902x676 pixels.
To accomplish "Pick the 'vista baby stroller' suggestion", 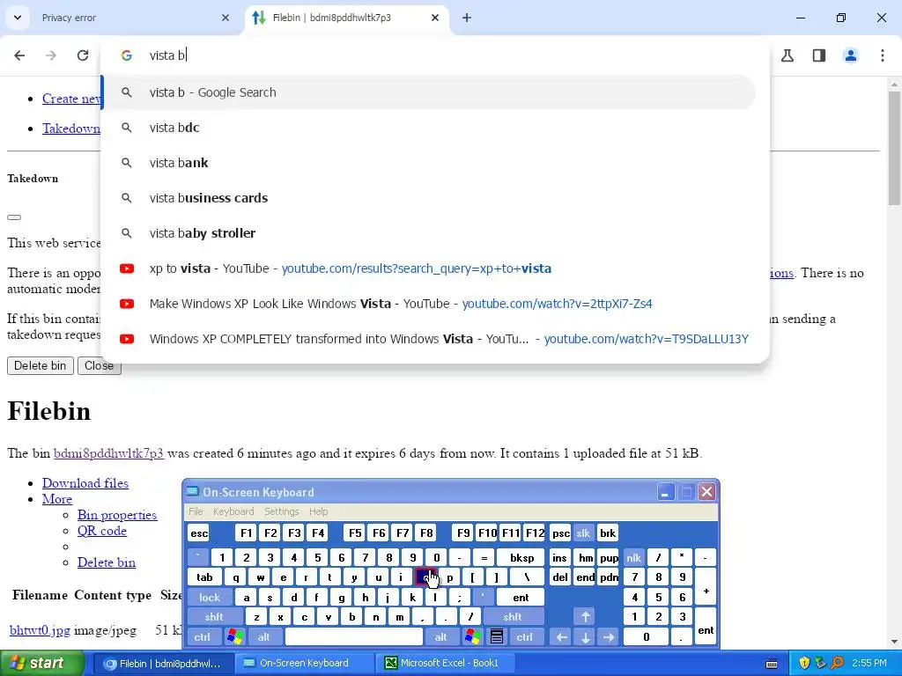I will 429,232.
